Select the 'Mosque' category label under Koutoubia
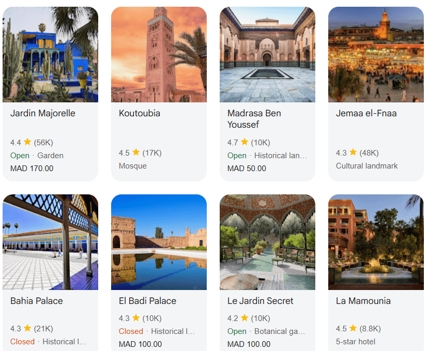428x351 pixels. pos(132,165)
